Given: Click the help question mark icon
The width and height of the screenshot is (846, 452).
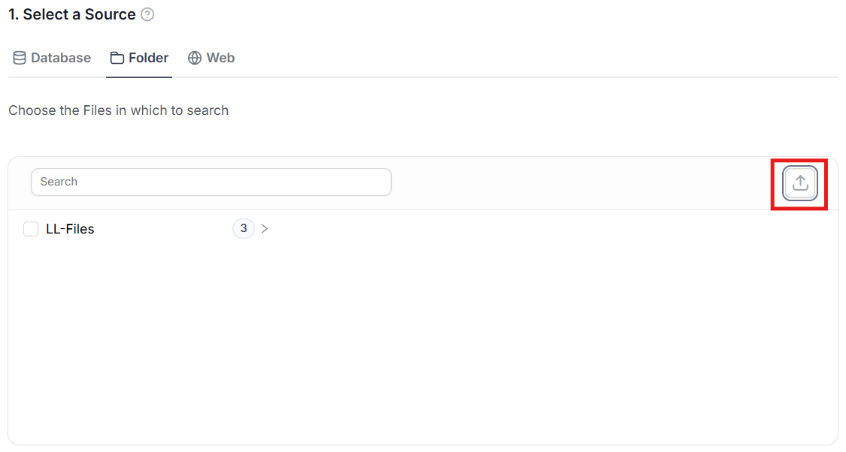Looking at the screenshot, I should (147, 14).
